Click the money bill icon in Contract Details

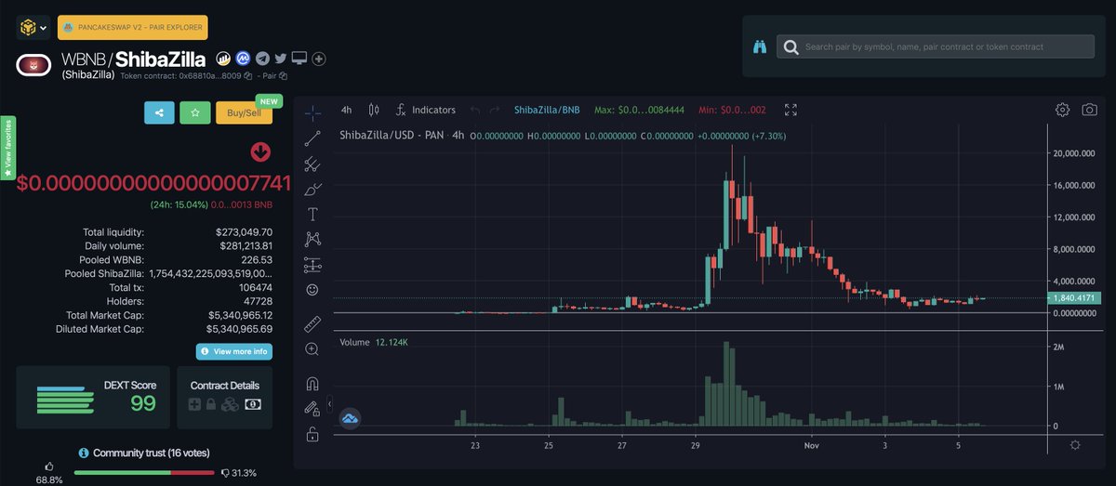click(x=253, y=405)
